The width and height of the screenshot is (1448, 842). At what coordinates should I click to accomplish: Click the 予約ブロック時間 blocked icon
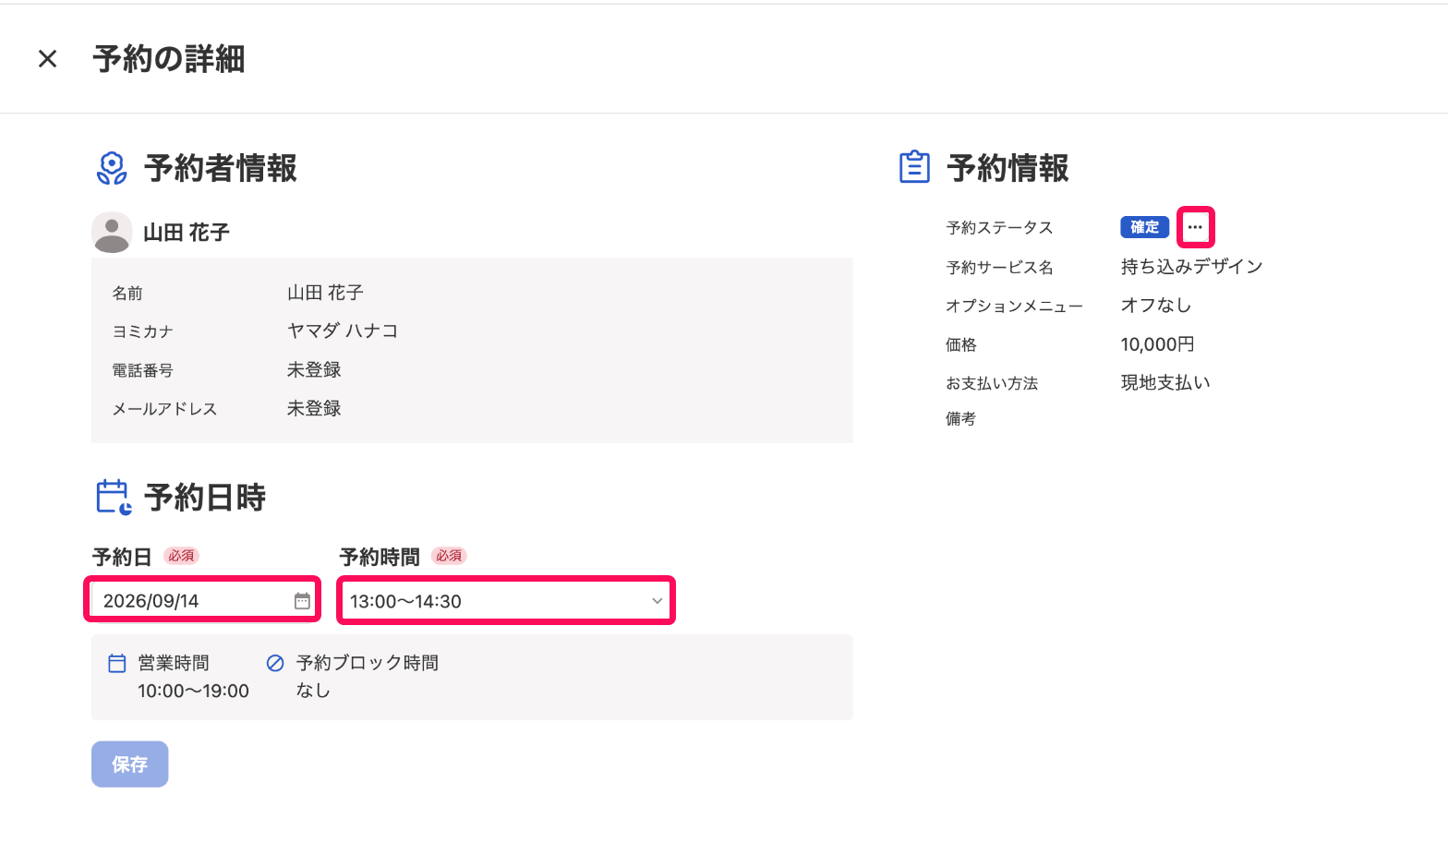pyautogui.click(x=275, y=663)
